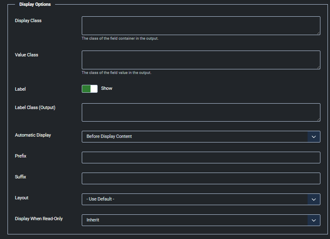Image resolution: width=330 pixels, height=239 pixels.
Task: Grab the Display Class textarea resize handle
Action: click(318, 33)
